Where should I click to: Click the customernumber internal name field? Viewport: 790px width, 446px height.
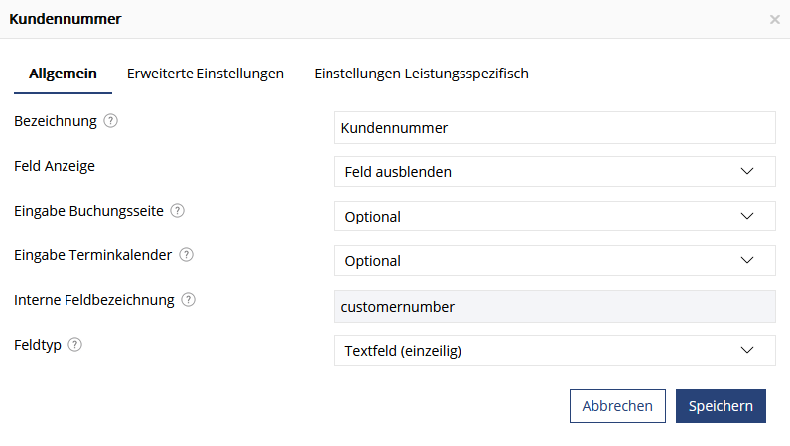pyautogui.click(x=555, y=307)
